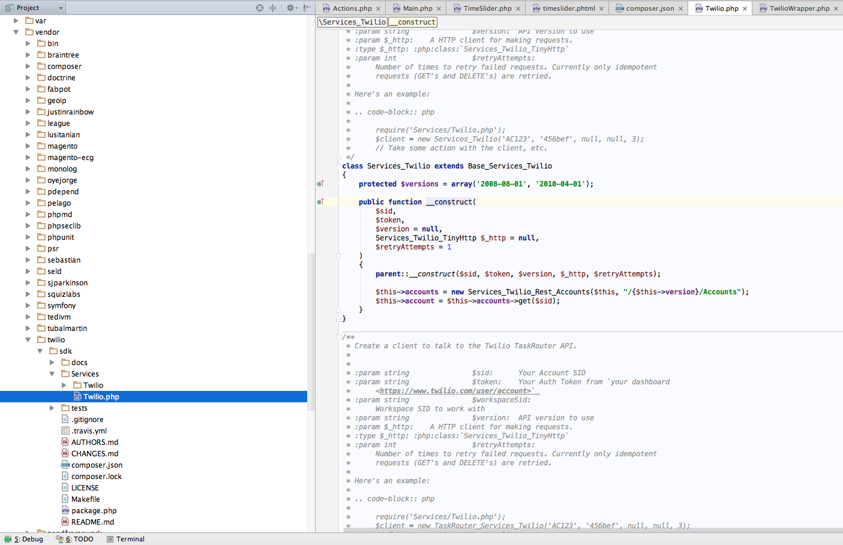Close the composer.json tab
Viewport: 843px width, 545px height.
680,8
